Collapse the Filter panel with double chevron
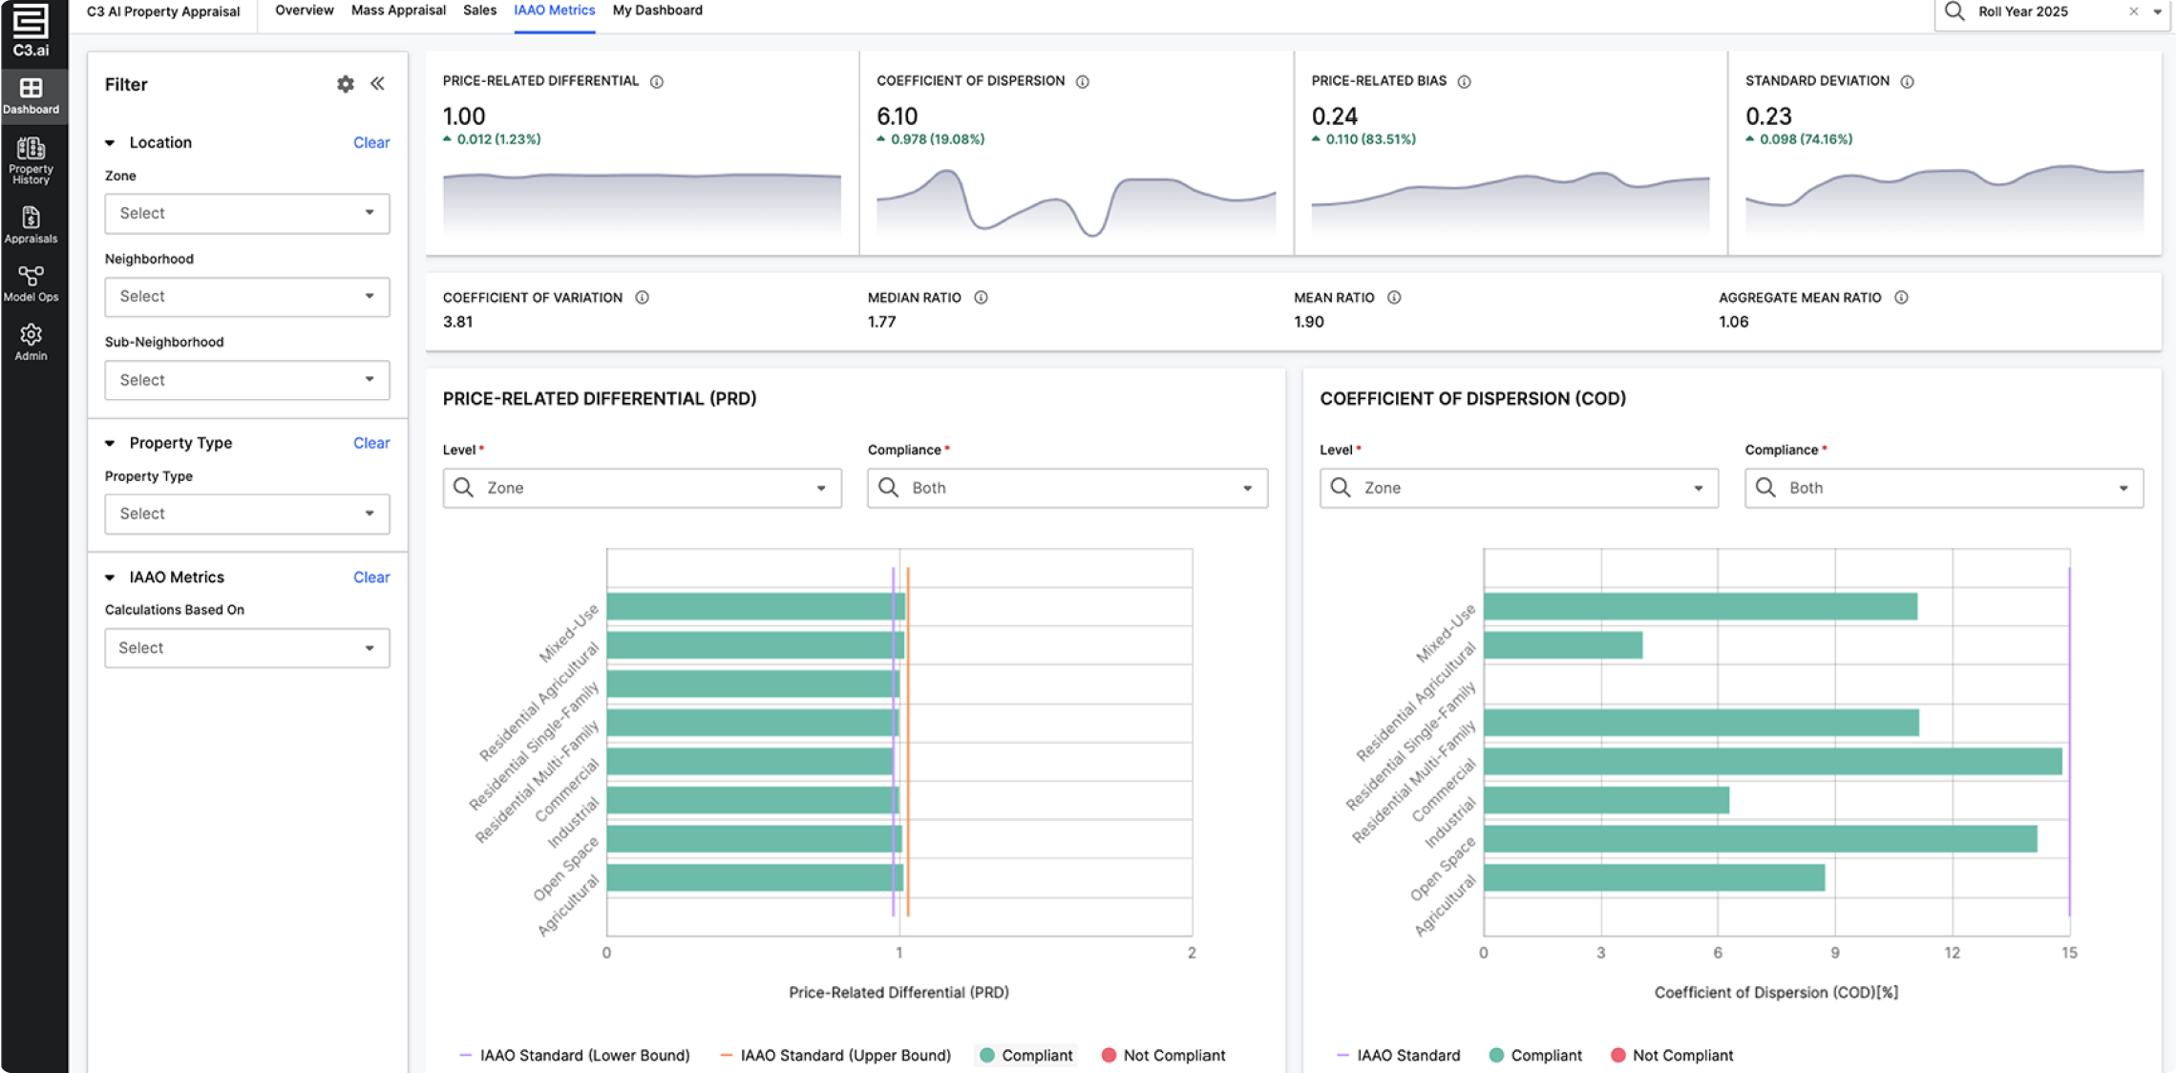This screenshot has width=2177, height=1073. (x=378, y=84)
